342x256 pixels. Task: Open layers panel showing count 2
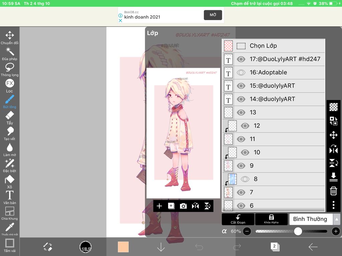click(275, 247)
